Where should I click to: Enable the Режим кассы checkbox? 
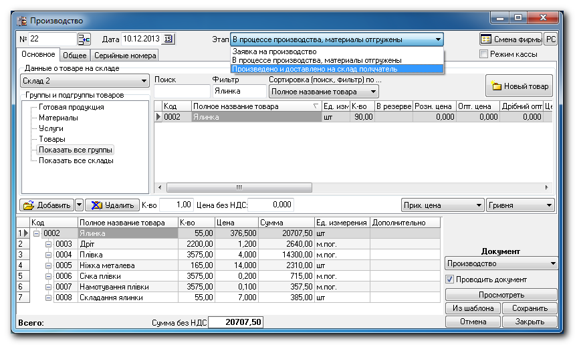pyautogui.click(x=483, y=54)
